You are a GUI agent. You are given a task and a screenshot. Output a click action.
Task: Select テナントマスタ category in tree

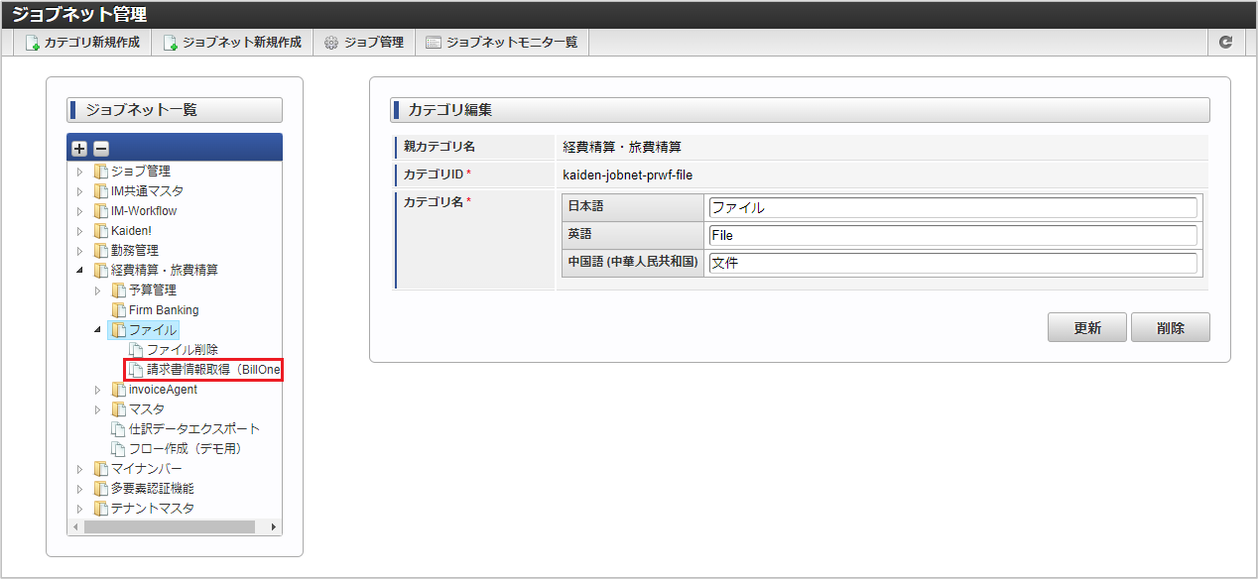point(153,509)
